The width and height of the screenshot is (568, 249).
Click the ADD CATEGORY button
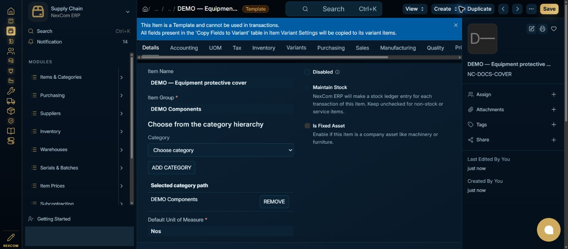[172, 168]
